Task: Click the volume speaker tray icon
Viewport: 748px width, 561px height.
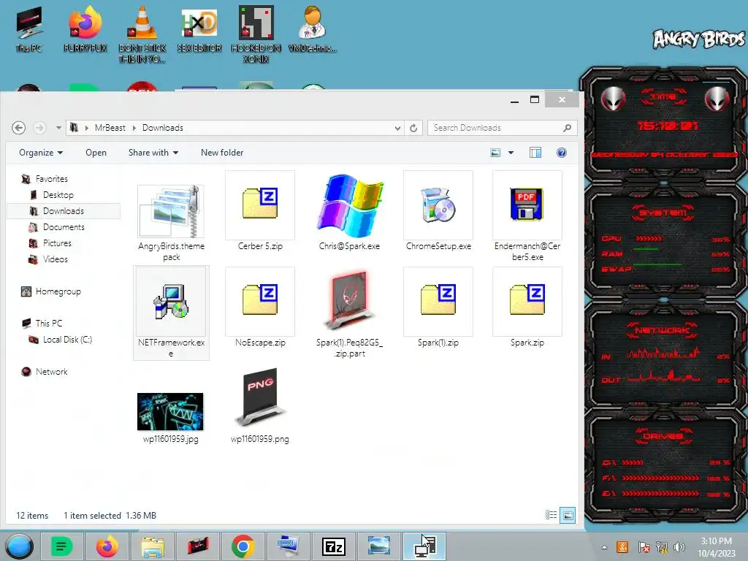Action: point(680,547)
